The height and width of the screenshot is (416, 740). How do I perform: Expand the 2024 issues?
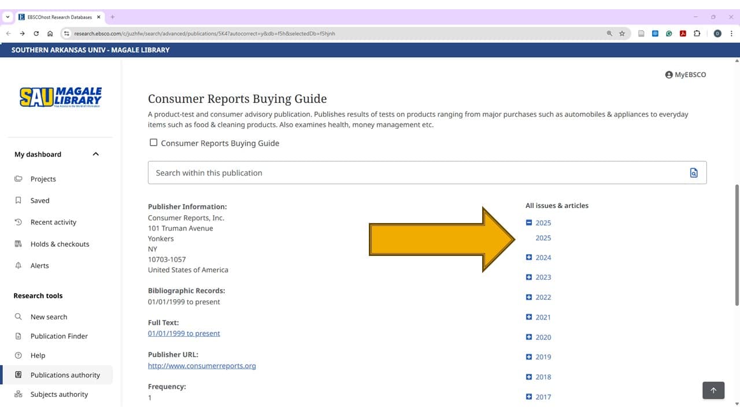[528, 258]
